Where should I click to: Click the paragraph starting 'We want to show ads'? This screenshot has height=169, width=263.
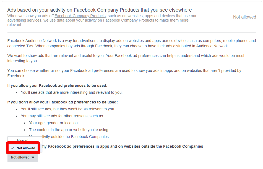tap(126, 58)
